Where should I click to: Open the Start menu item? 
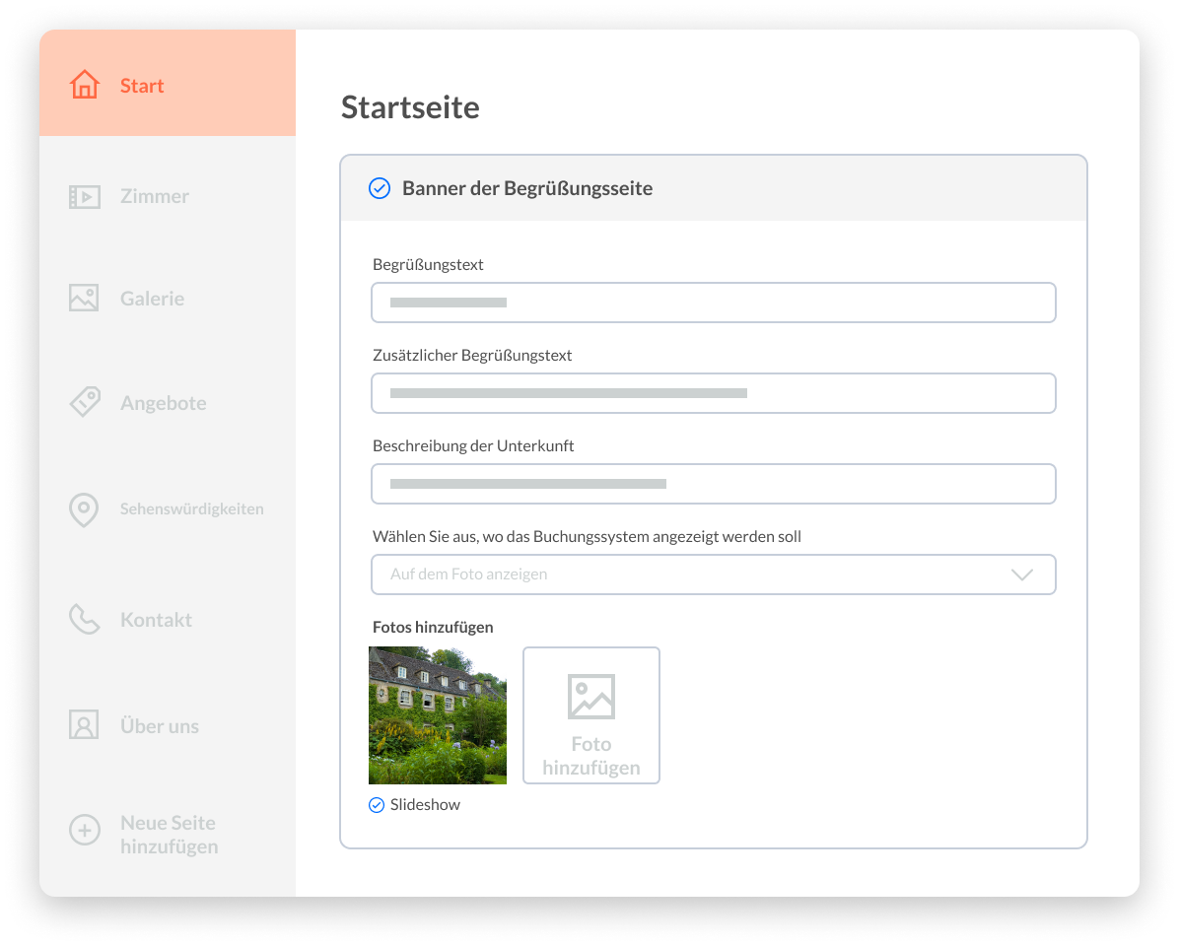pyautogui.click(x=168, y=84)
